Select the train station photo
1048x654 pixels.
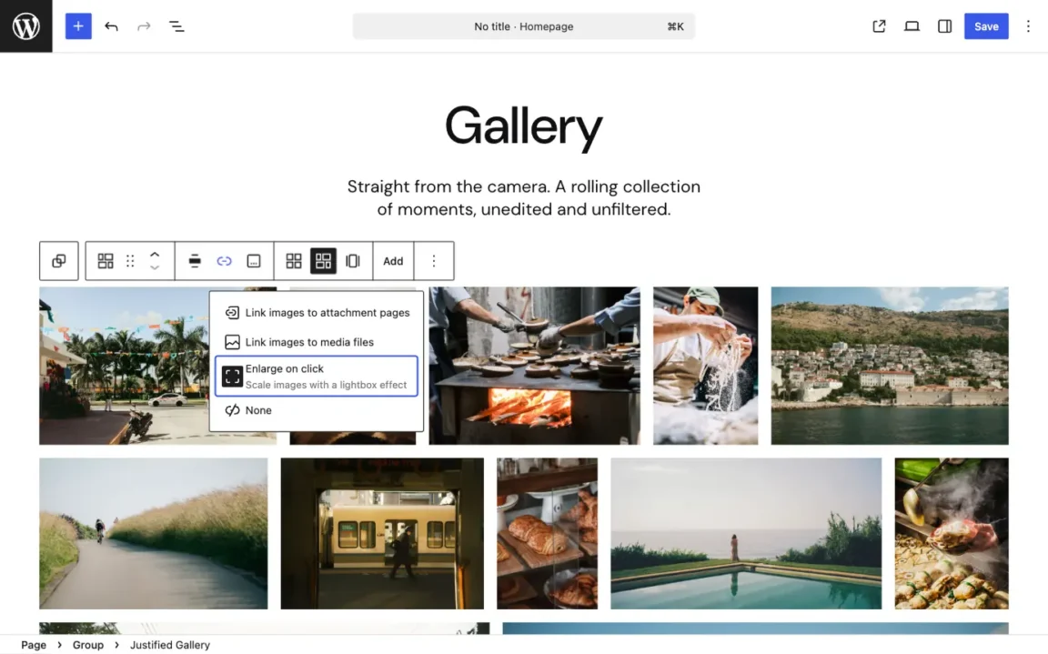(382, 533)
